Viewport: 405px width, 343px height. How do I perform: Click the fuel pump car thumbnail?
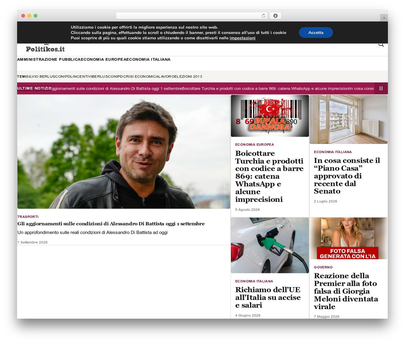tap(270, 245)
